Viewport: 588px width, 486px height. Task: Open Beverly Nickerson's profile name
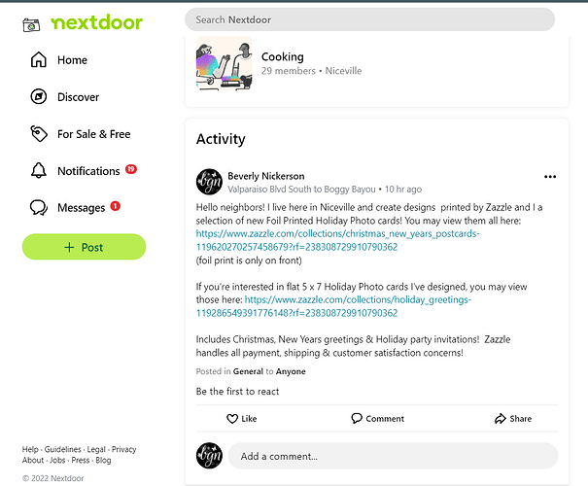[266, 176]
